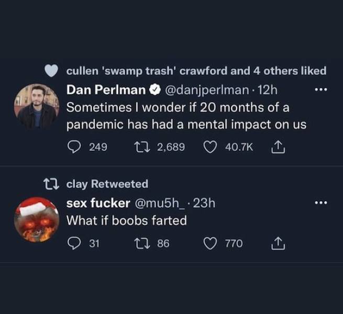Open more options for Dan Perlman's tweet
343x314 pixels.
click(x=320, y=90)
